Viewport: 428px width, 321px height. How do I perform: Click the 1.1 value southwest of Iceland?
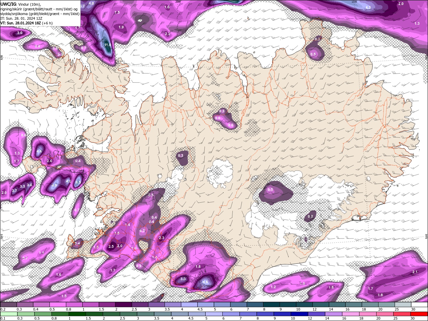[41, 253]
